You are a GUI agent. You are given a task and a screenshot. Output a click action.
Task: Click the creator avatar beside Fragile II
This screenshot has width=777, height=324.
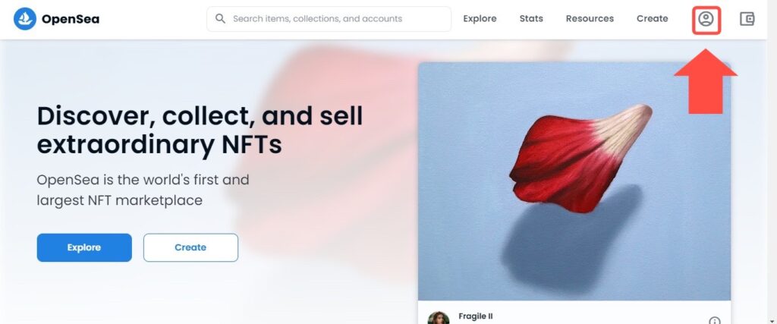pyautogui.click(x=438, y=319)
